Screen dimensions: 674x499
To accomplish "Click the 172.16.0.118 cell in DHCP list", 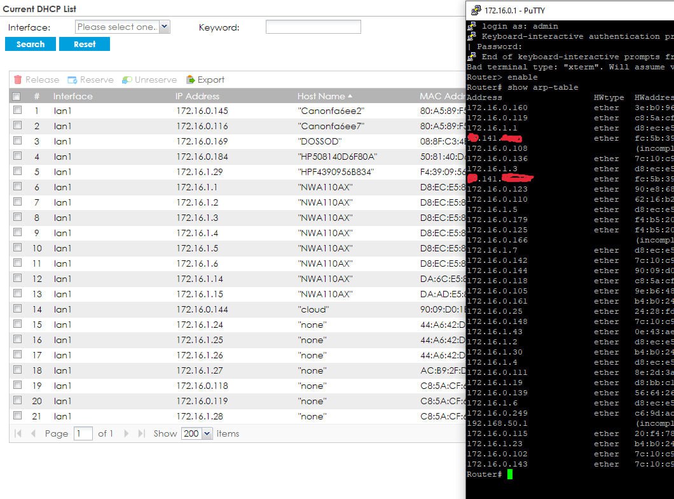I will point(202,386).
